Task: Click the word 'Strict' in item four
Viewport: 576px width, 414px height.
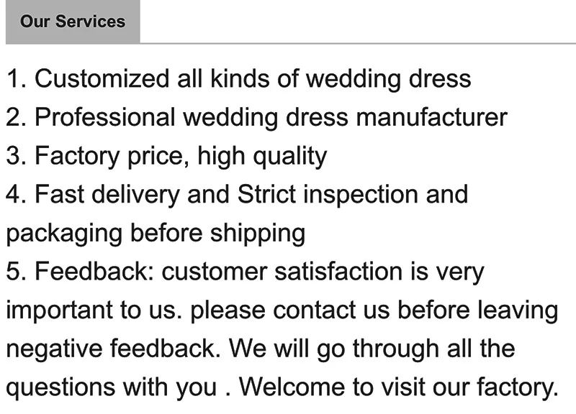Action: 266,194
